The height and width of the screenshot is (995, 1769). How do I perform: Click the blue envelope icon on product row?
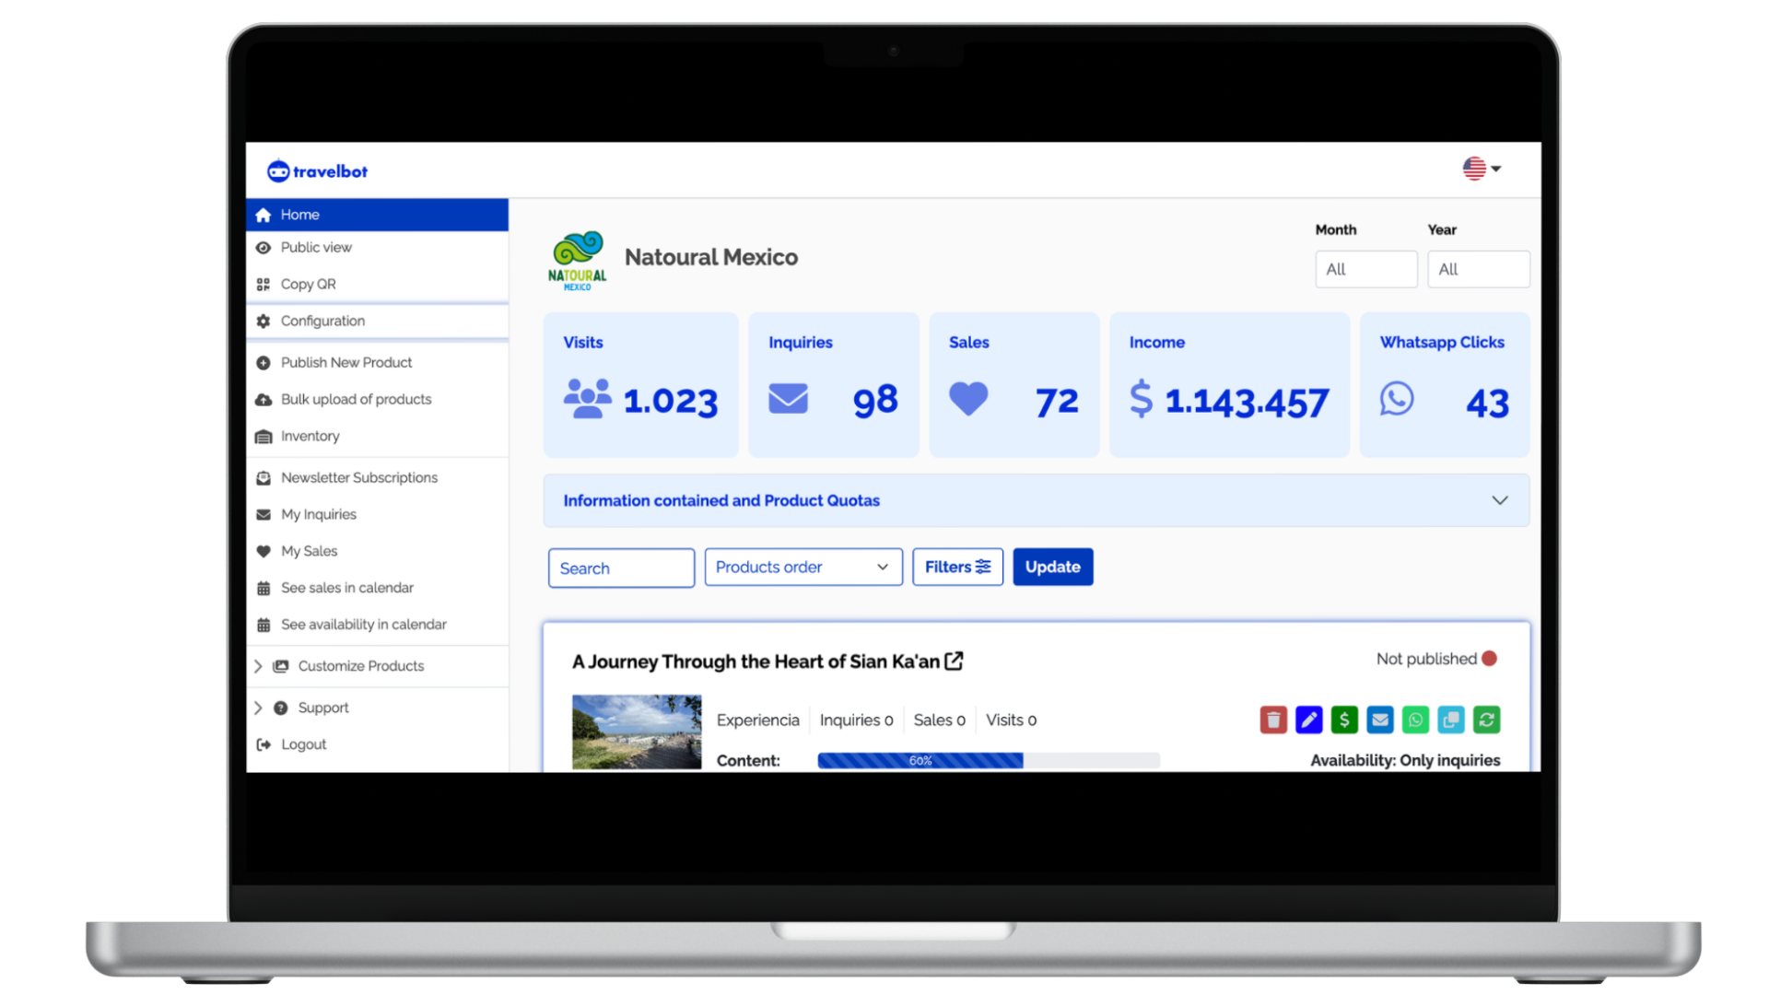1380,720
